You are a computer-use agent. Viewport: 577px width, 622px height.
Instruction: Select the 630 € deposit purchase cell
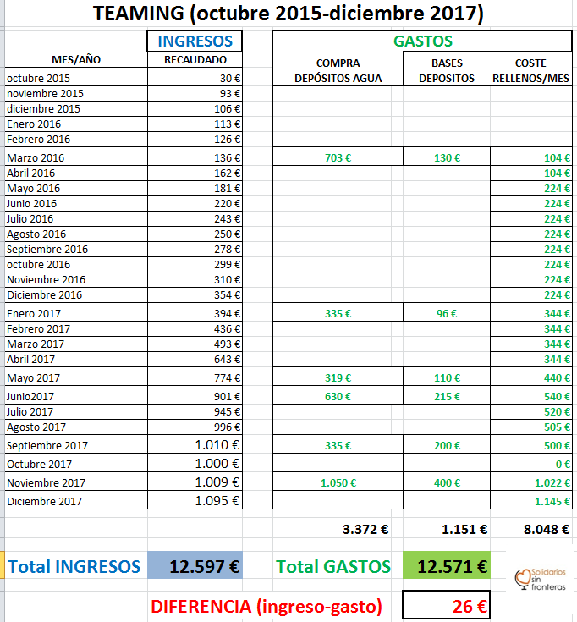[338, 396]
